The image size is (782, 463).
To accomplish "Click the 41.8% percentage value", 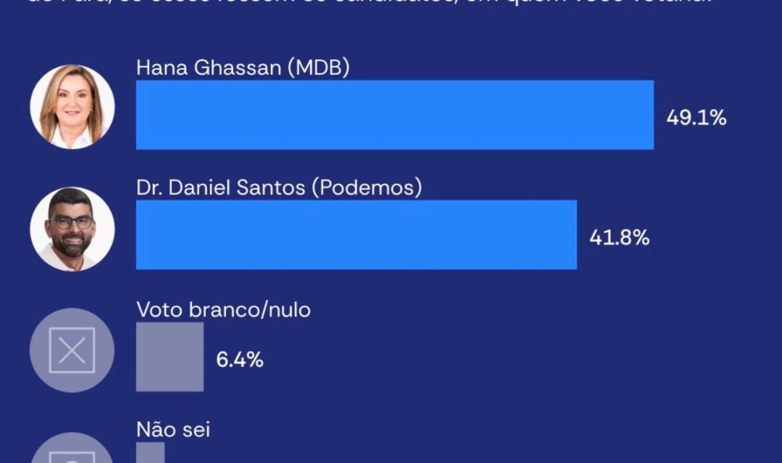I will 620,238.
